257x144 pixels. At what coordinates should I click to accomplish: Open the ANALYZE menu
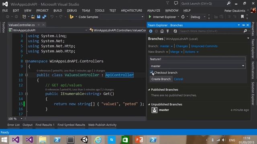click(x=153, y=10)
